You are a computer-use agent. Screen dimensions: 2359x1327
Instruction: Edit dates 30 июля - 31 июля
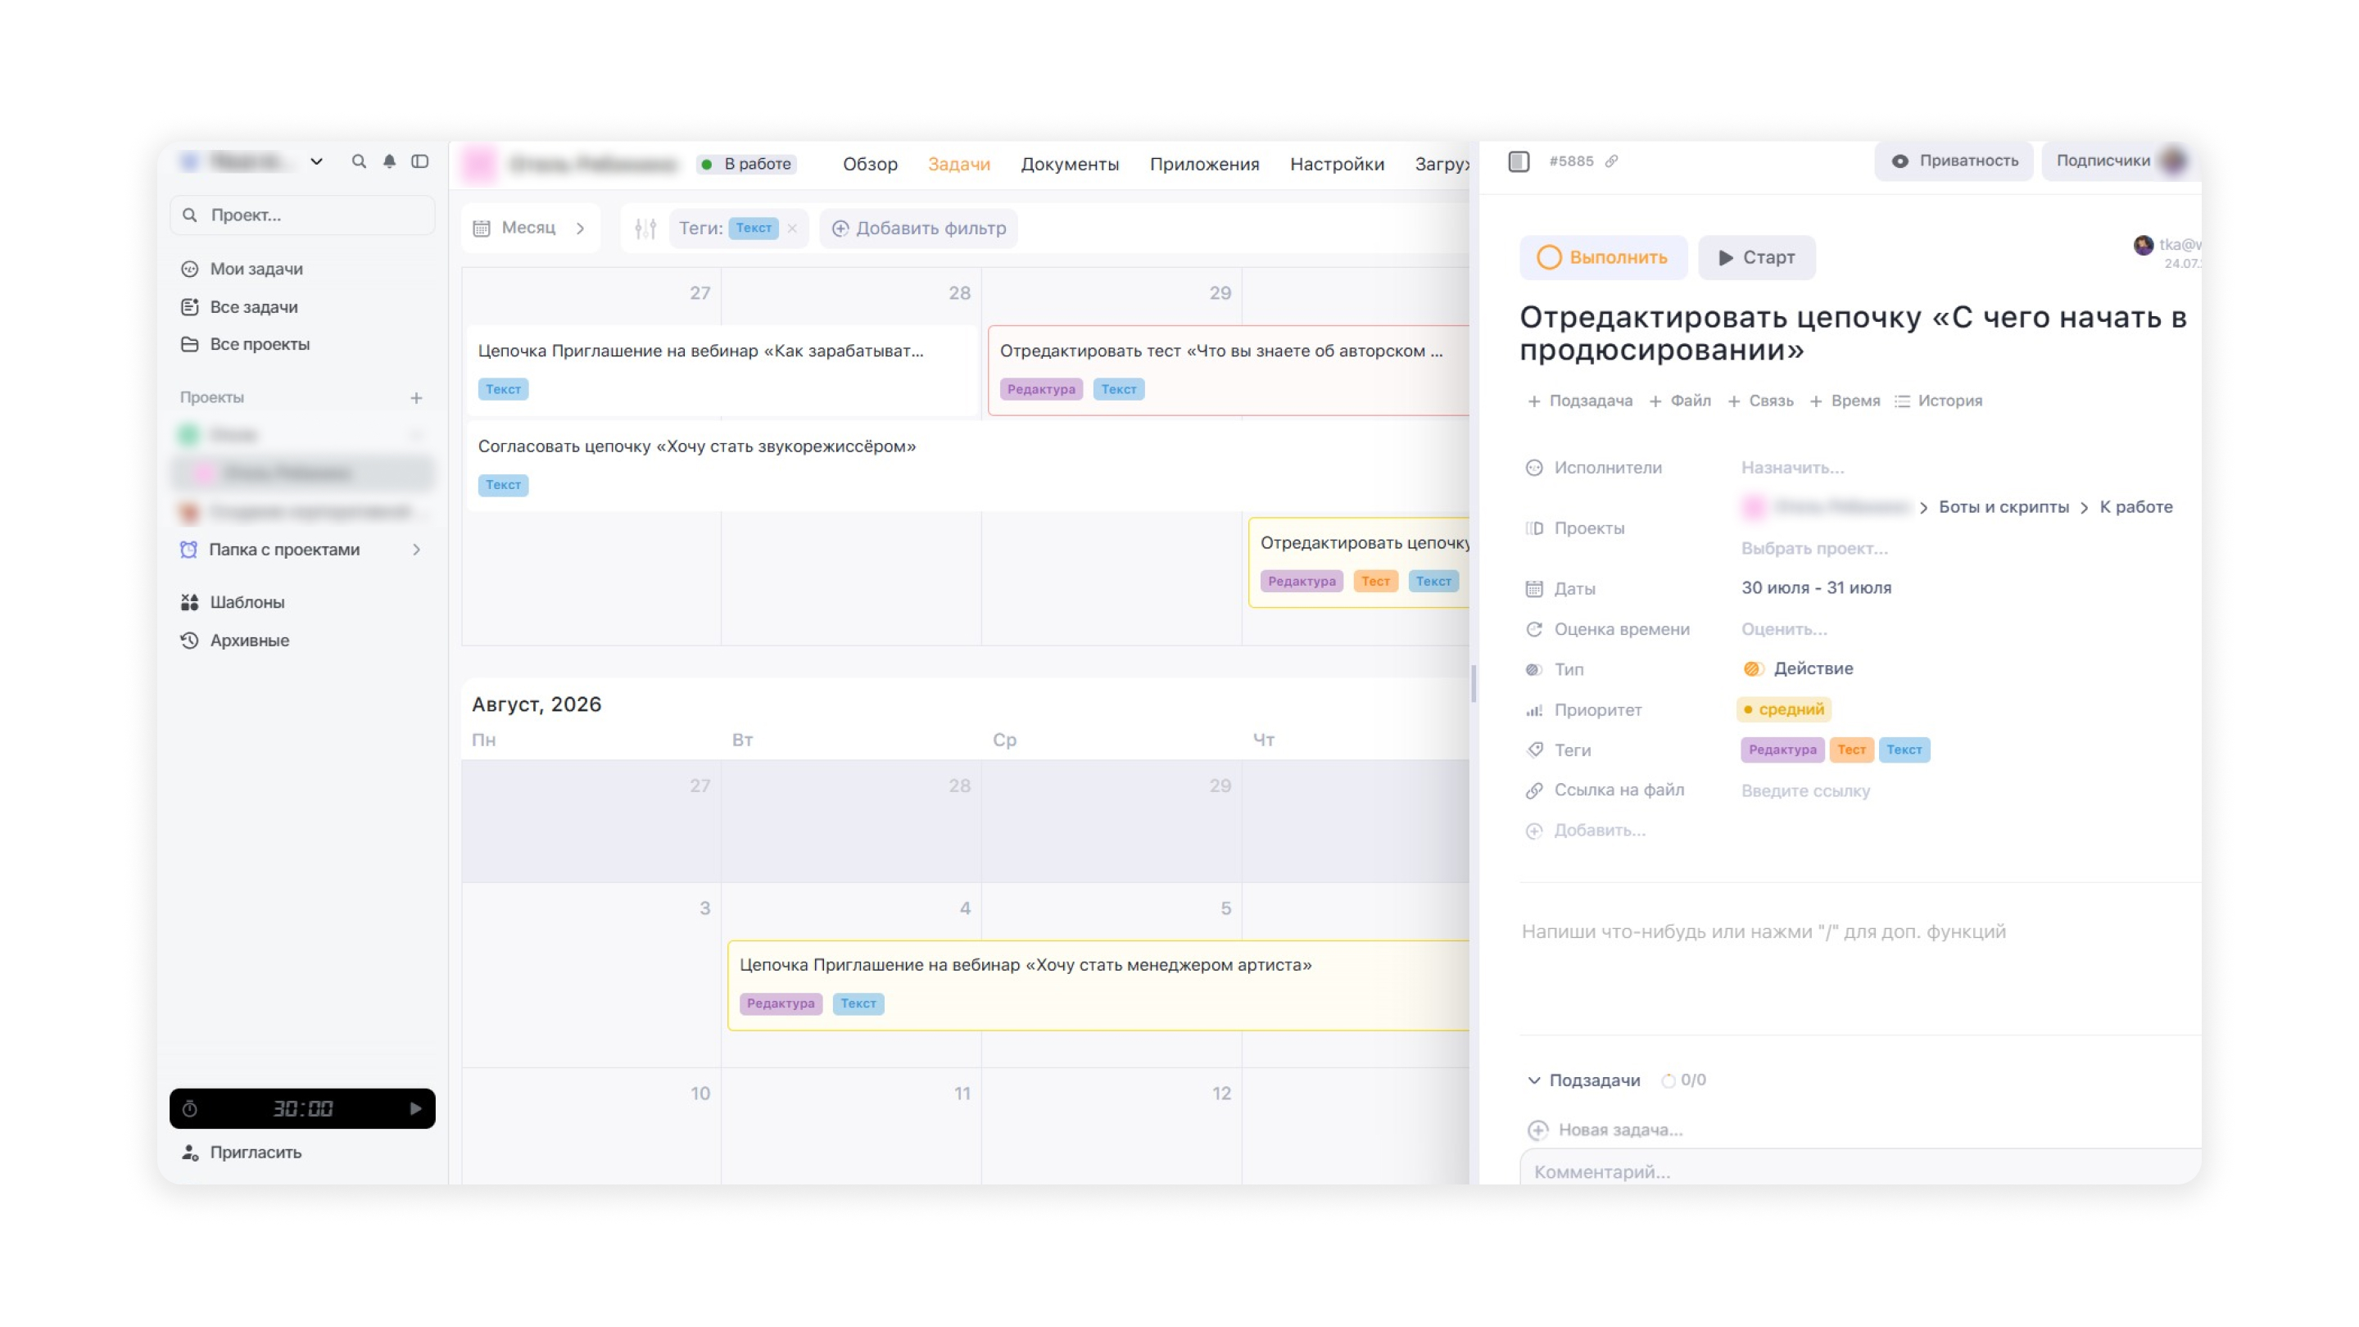click(x=1816, y=588)
